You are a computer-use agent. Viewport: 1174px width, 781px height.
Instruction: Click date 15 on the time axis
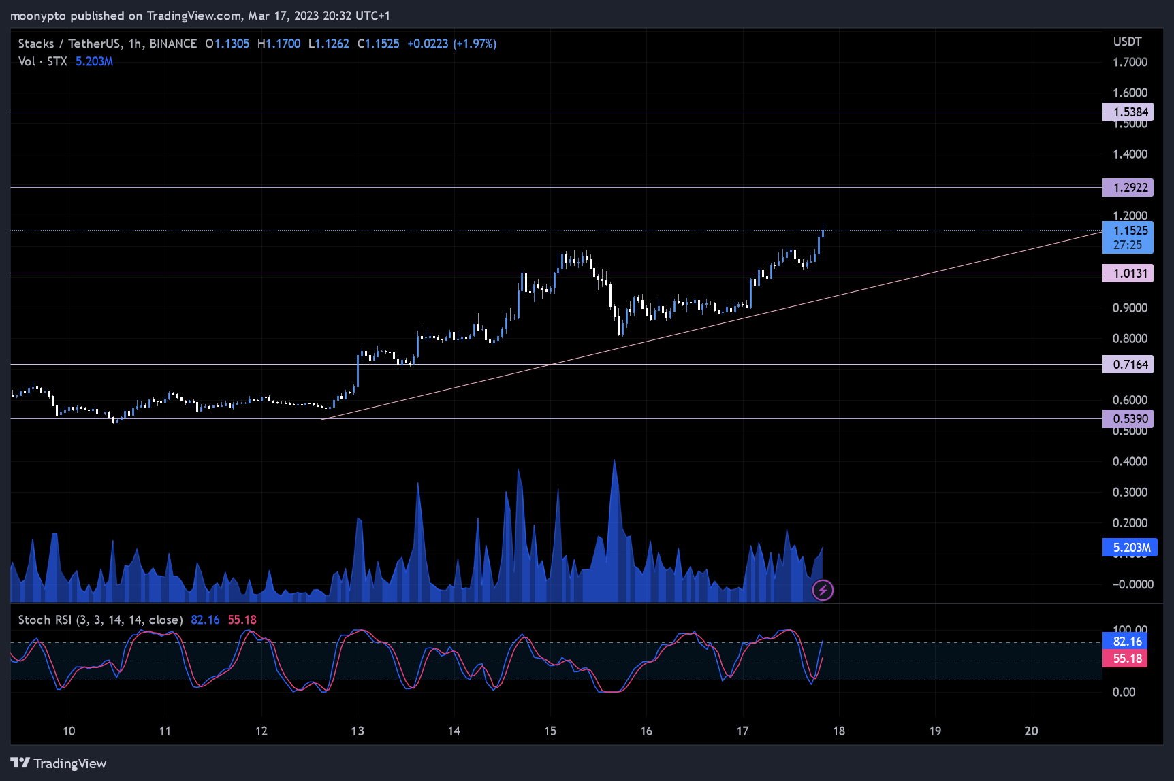tap(550, 731)
